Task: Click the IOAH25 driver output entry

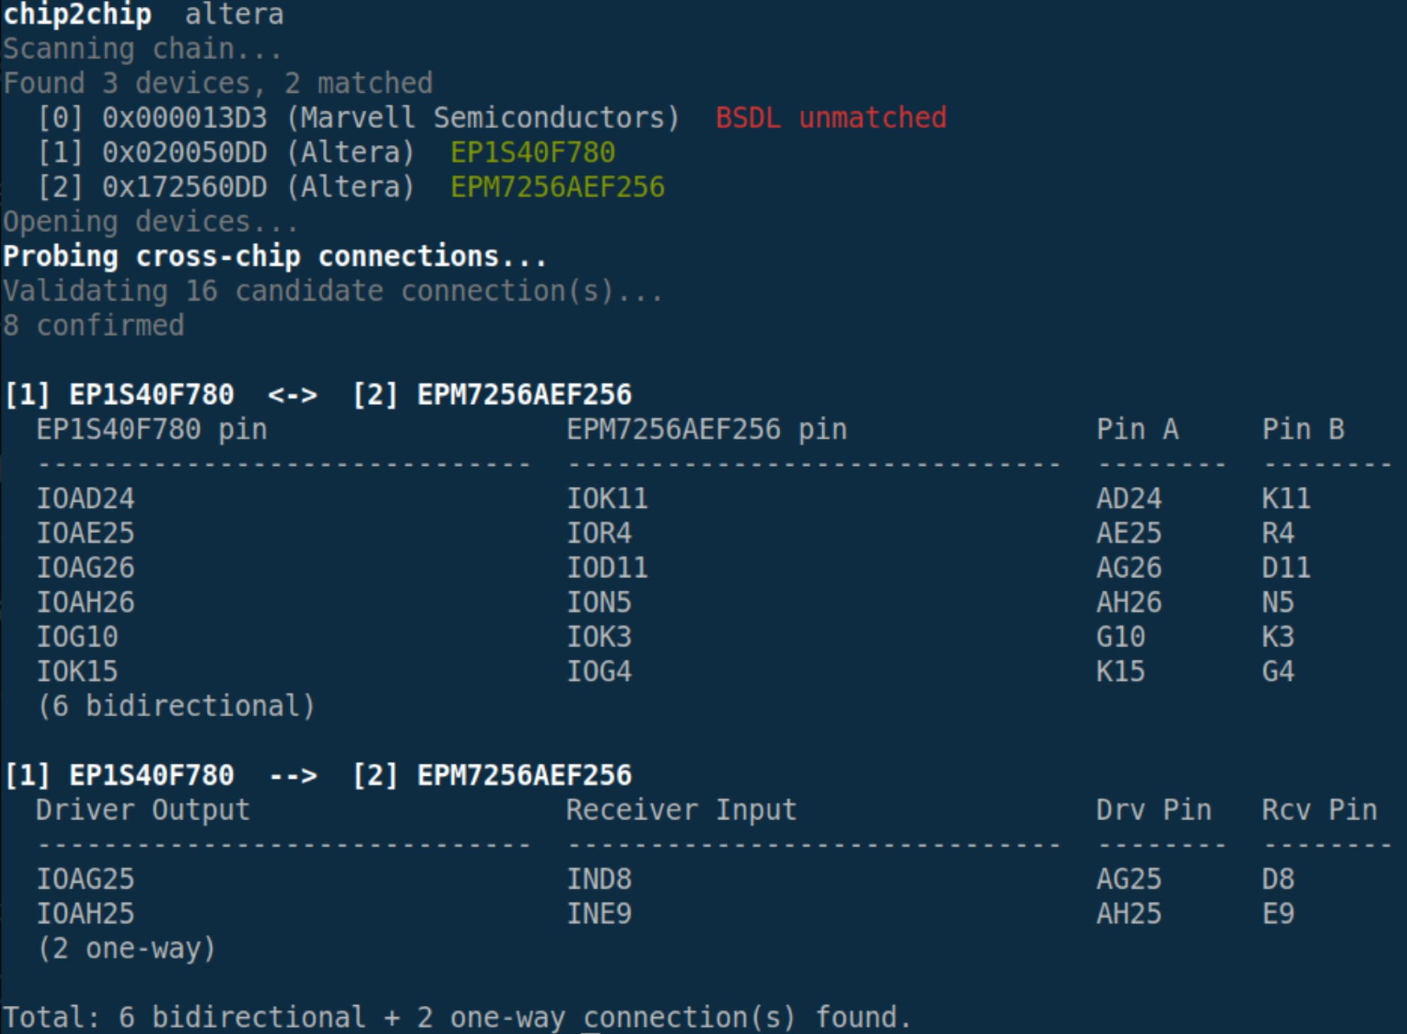Action: (x=85, y=913)
